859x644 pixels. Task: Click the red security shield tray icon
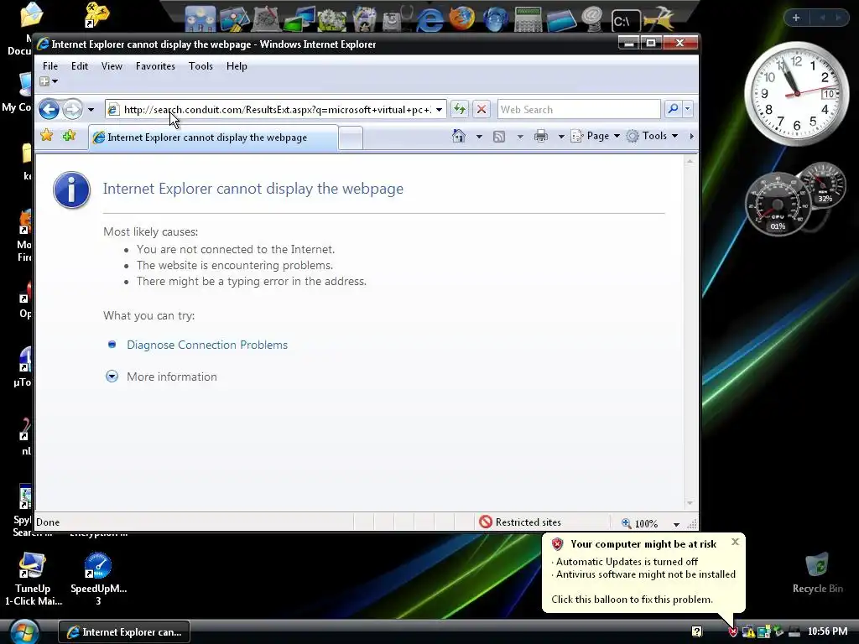(733, 632)
